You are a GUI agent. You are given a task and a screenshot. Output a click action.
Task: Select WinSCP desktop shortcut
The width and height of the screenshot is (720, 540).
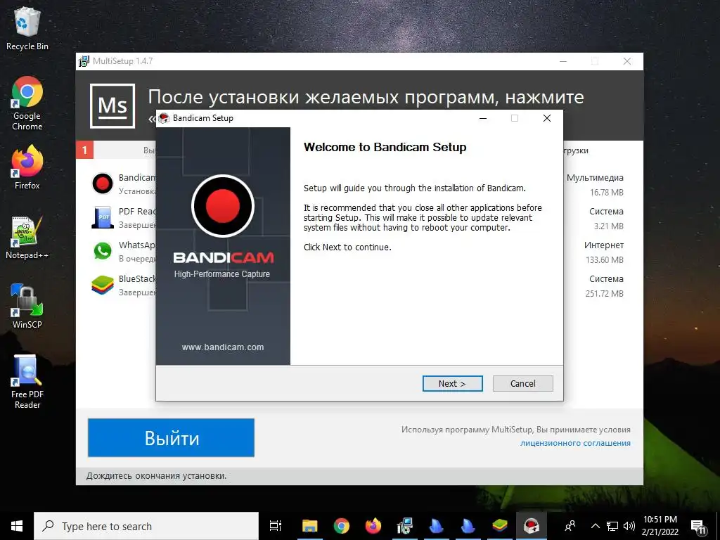click(x=27, y=307)
